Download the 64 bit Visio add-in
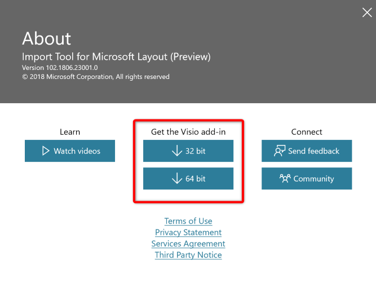 pos(188,179)
